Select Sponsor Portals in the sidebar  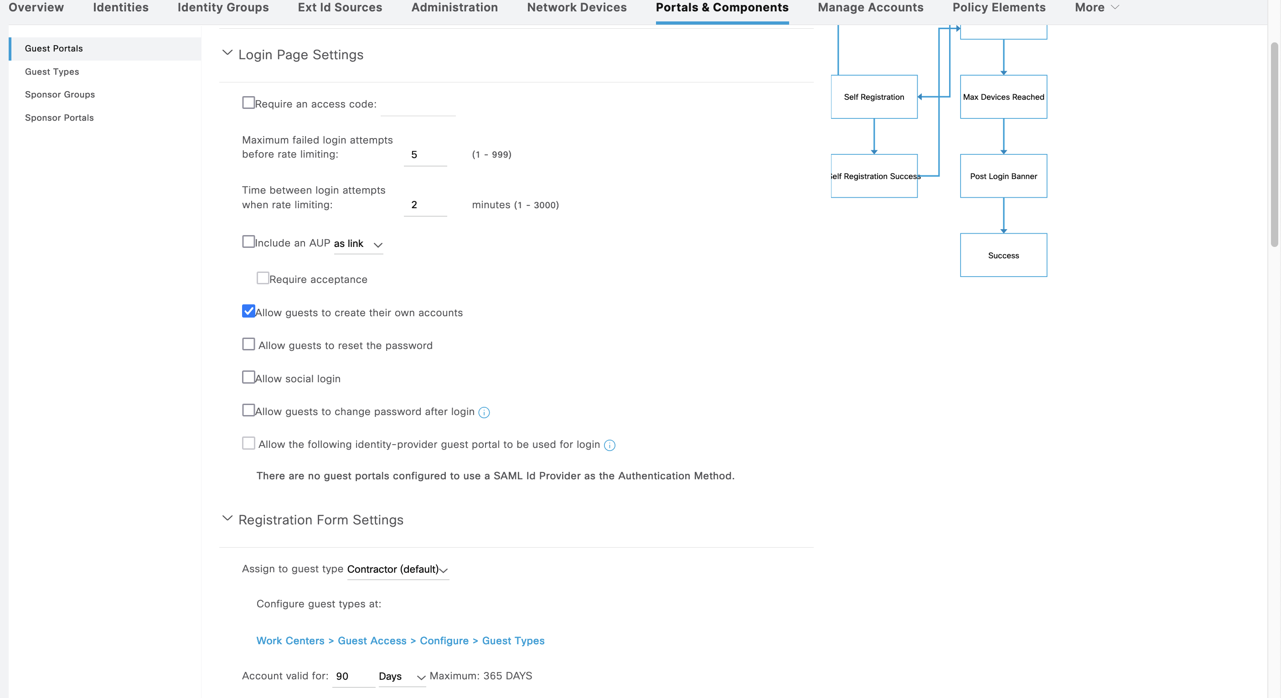click(x=59, y=118)
